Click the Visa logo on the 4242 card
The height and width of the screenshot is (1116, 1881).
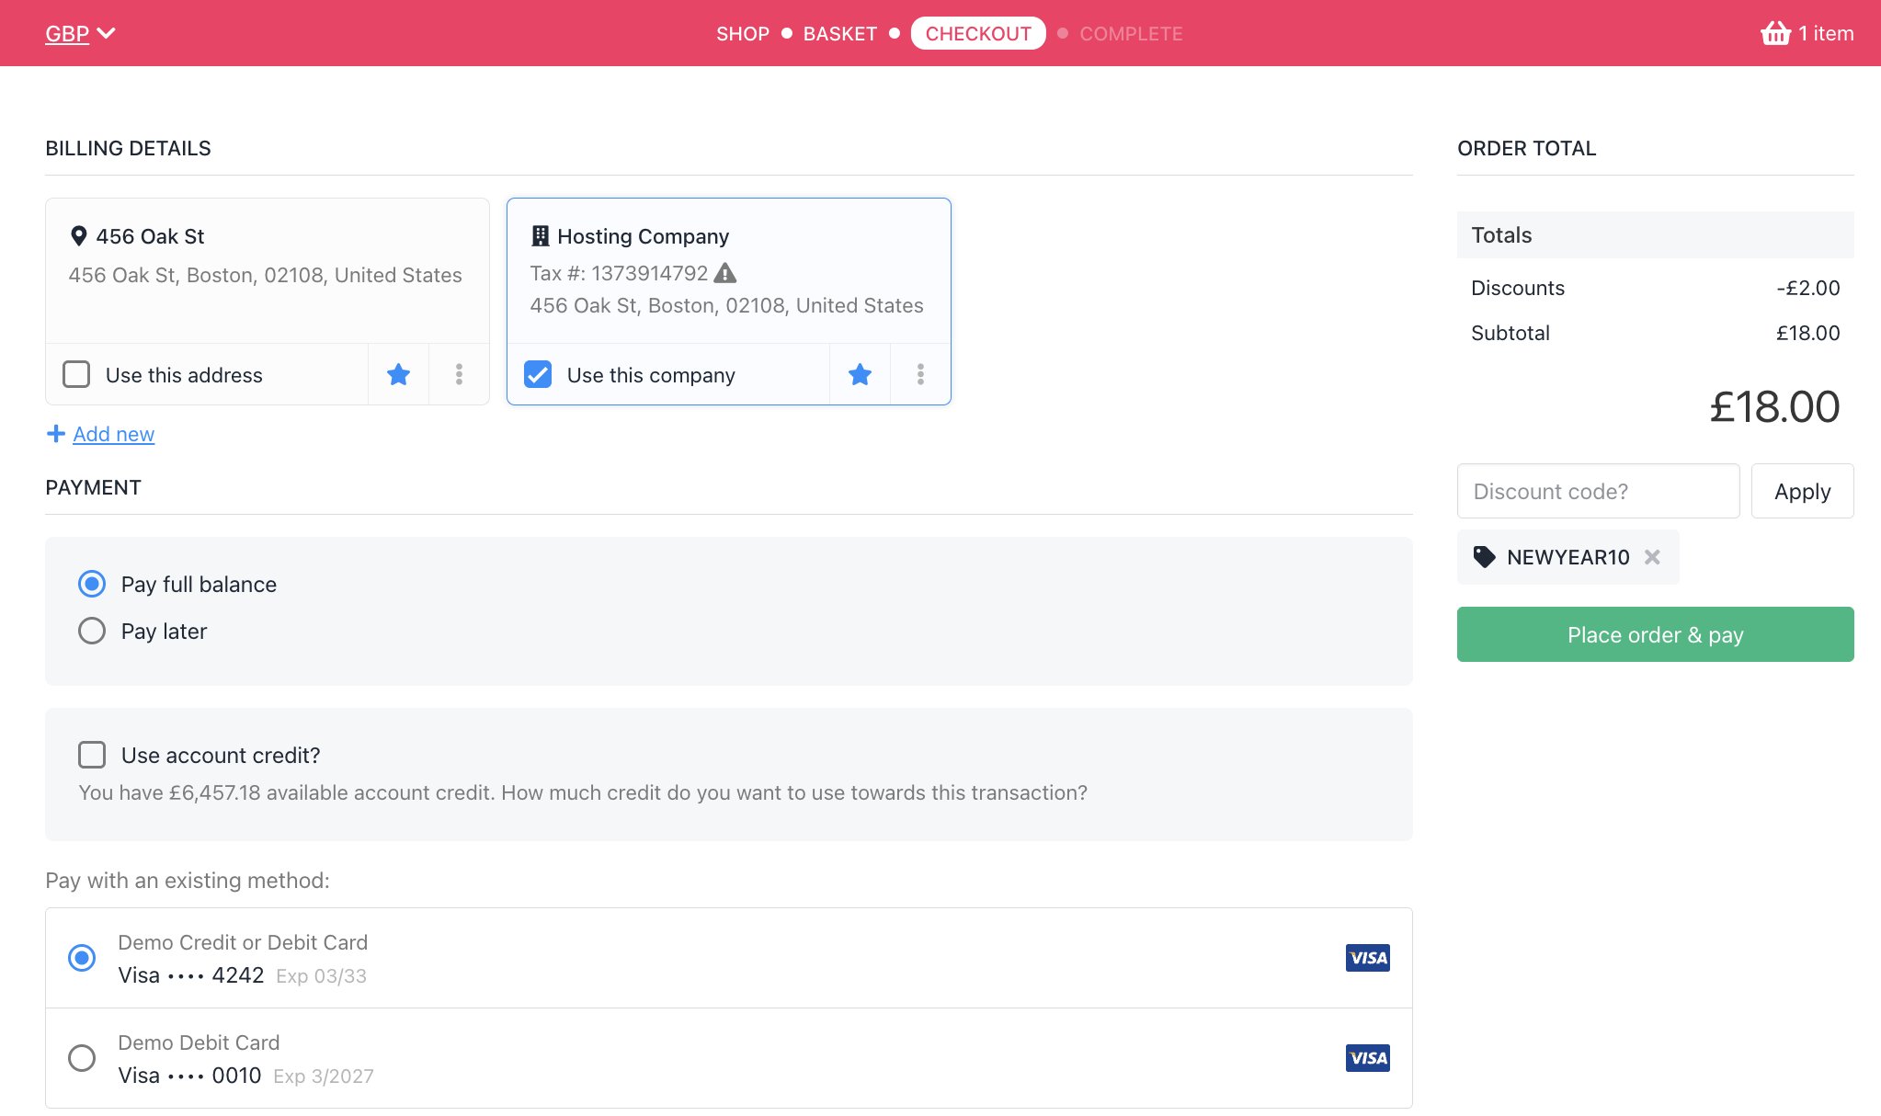point(1368,958)
